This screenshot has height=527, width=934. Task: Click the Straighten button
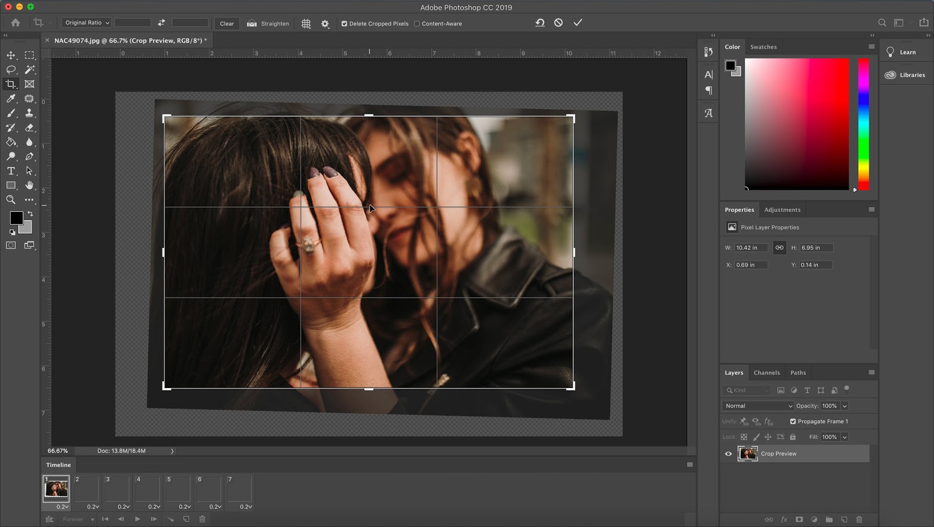[269, 23]
